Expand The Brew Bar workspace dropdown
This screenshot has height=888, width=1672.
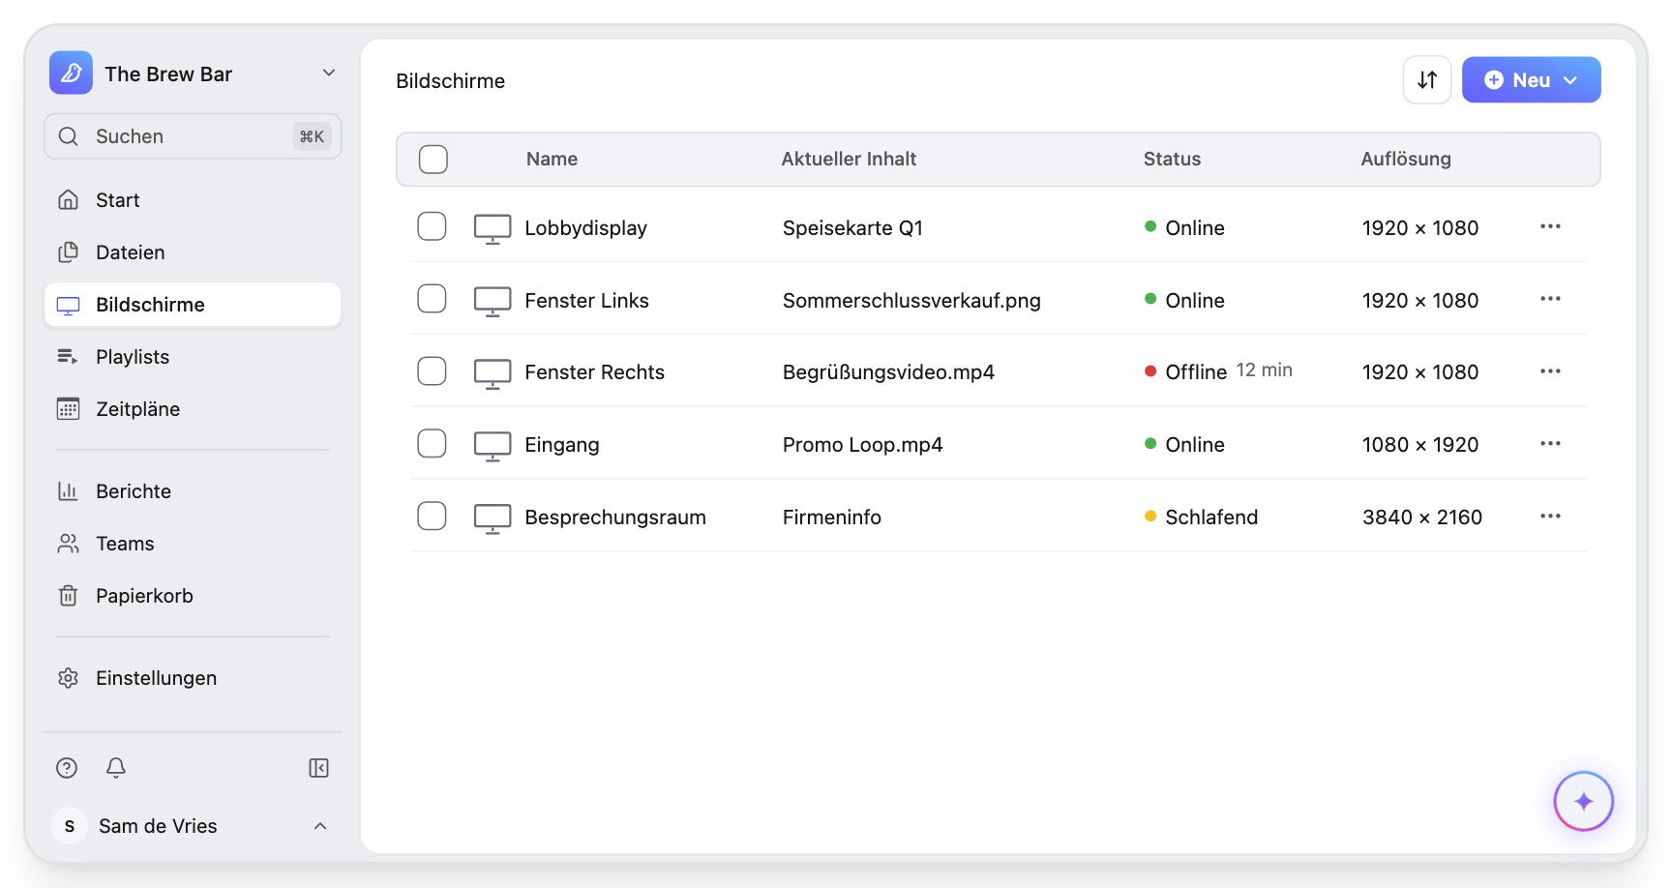tap(329, 74)
